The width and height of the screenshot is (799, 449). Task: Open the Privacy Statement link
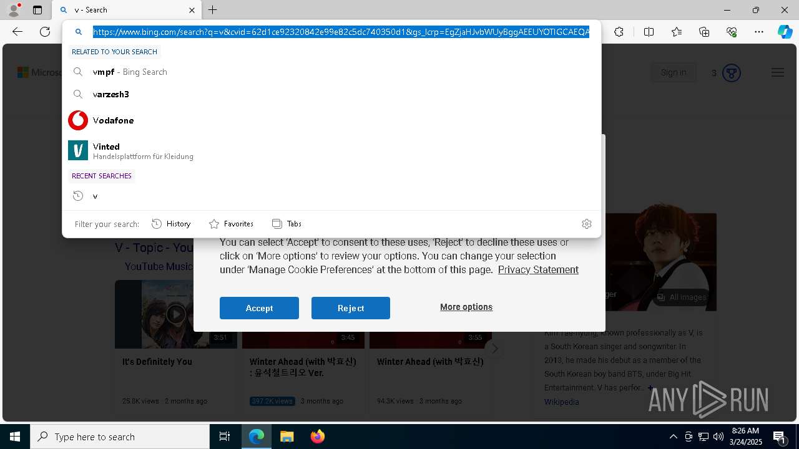click(538, 269)
